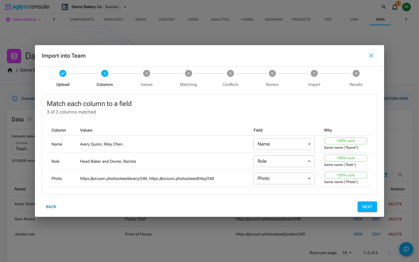Click step 8 Results in the stepper
The image size is (419, 262).
(356, 79)
